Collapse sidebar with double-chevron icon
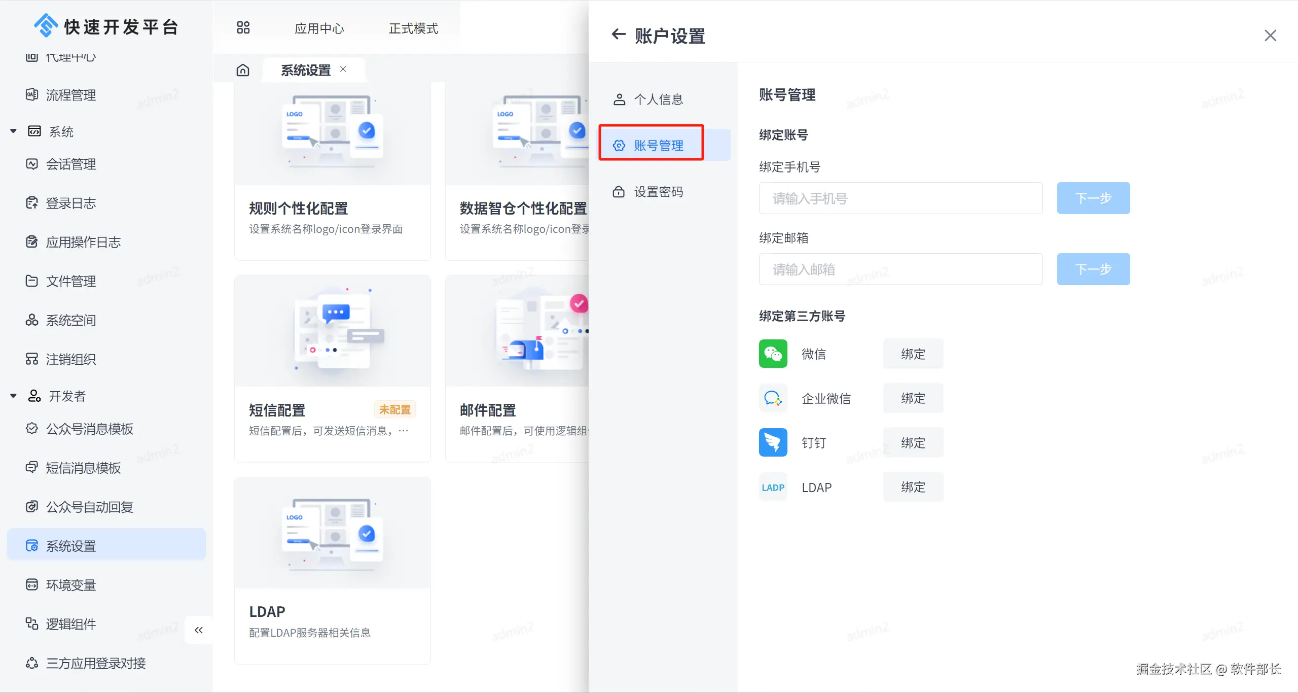 tap(199, 630)
